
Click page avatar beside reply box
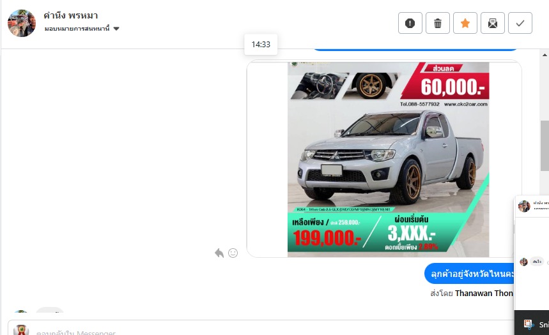tap(21, 330)
